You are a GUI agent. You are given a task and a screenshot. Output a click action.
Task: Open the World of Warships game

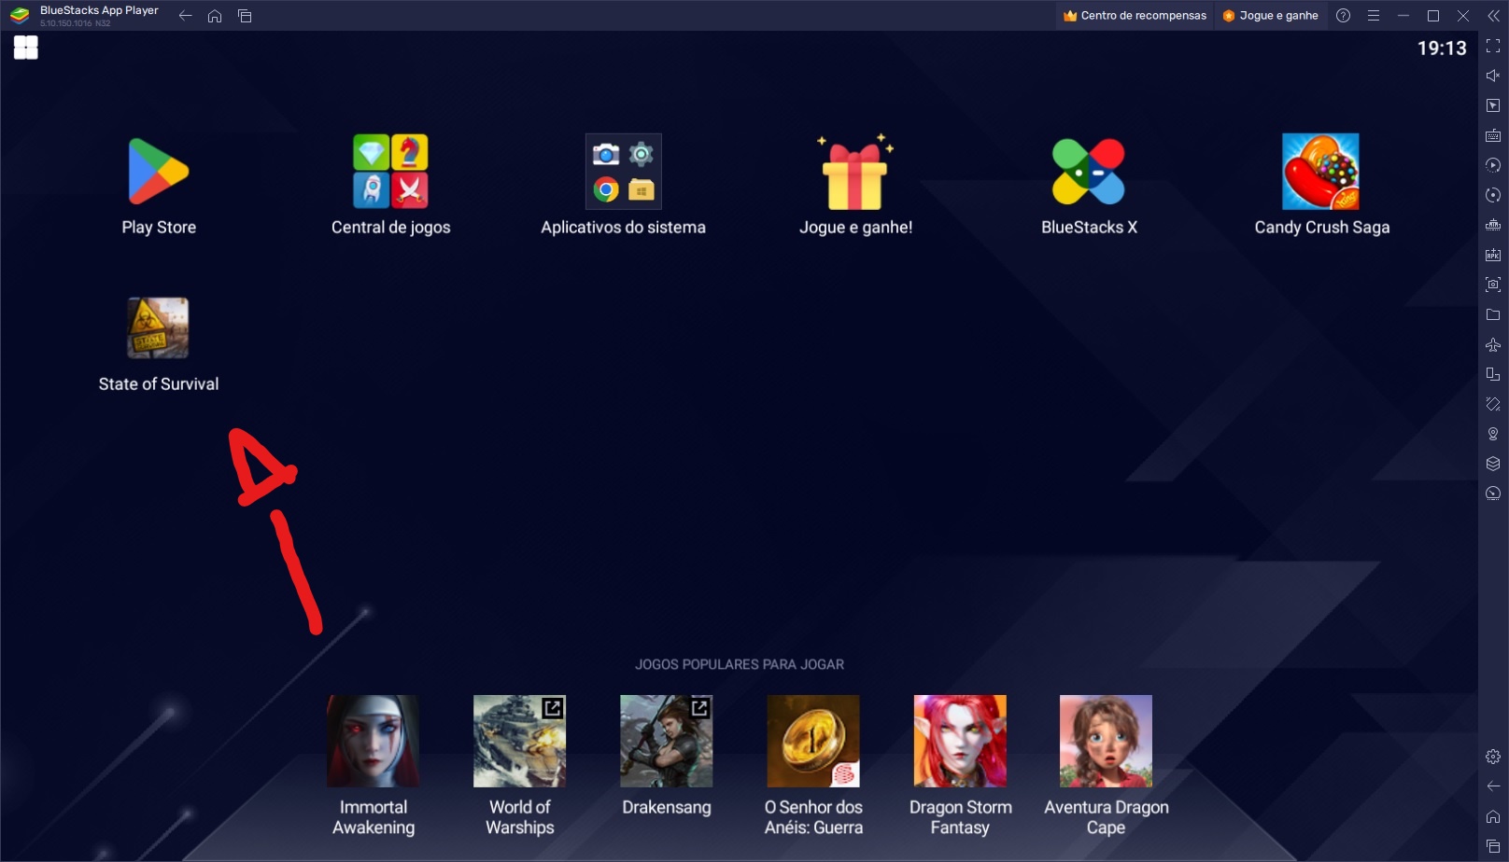(x=519, y=741)
